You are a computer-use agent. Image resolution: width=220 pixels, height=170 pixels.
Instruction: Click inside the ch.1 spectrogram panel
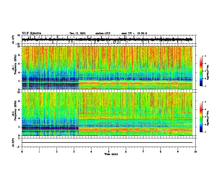click(x=107, y=68)
